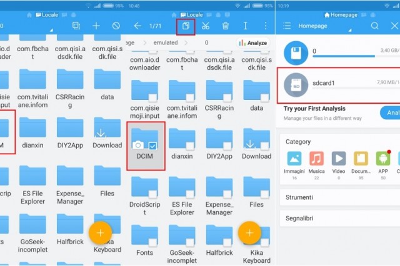400x266 pixels.
Task: Check the Expense_Manager folder checkbox in middle screen
Action: tap(227, 194)
